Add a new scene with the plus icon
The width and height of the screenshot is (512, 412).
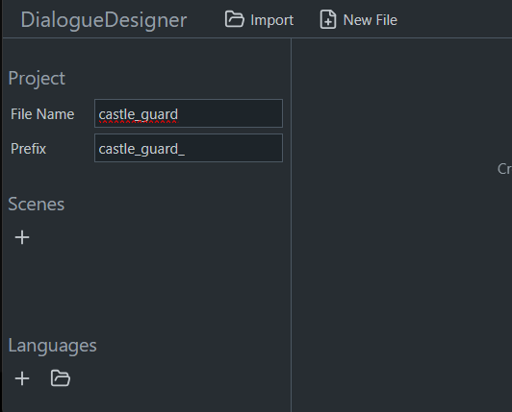[22, 237]
